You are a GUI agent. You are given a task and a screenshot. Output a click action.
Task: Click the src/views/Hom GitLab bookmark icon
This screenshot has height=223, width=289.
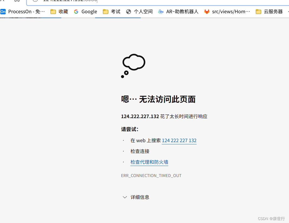click(207, 12)
